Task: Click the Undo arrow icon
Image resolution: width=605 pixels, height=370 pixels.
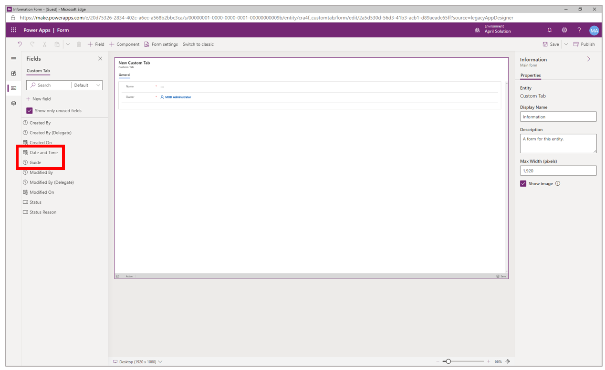Action: [x=20, y=44]
